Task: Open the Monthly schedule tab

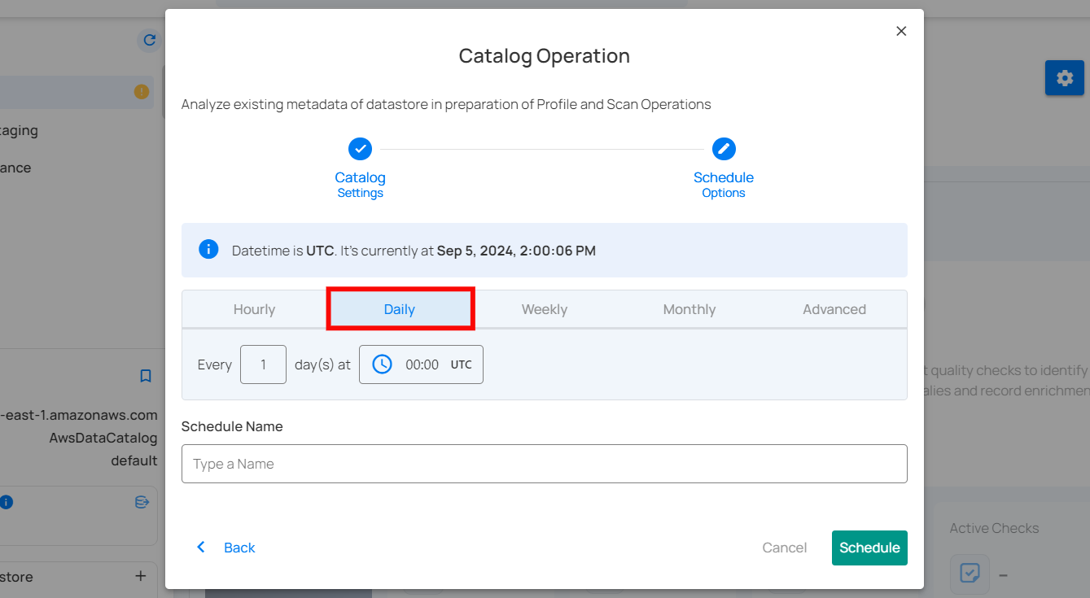Action: pyautogui.click(x=689, y=309)
